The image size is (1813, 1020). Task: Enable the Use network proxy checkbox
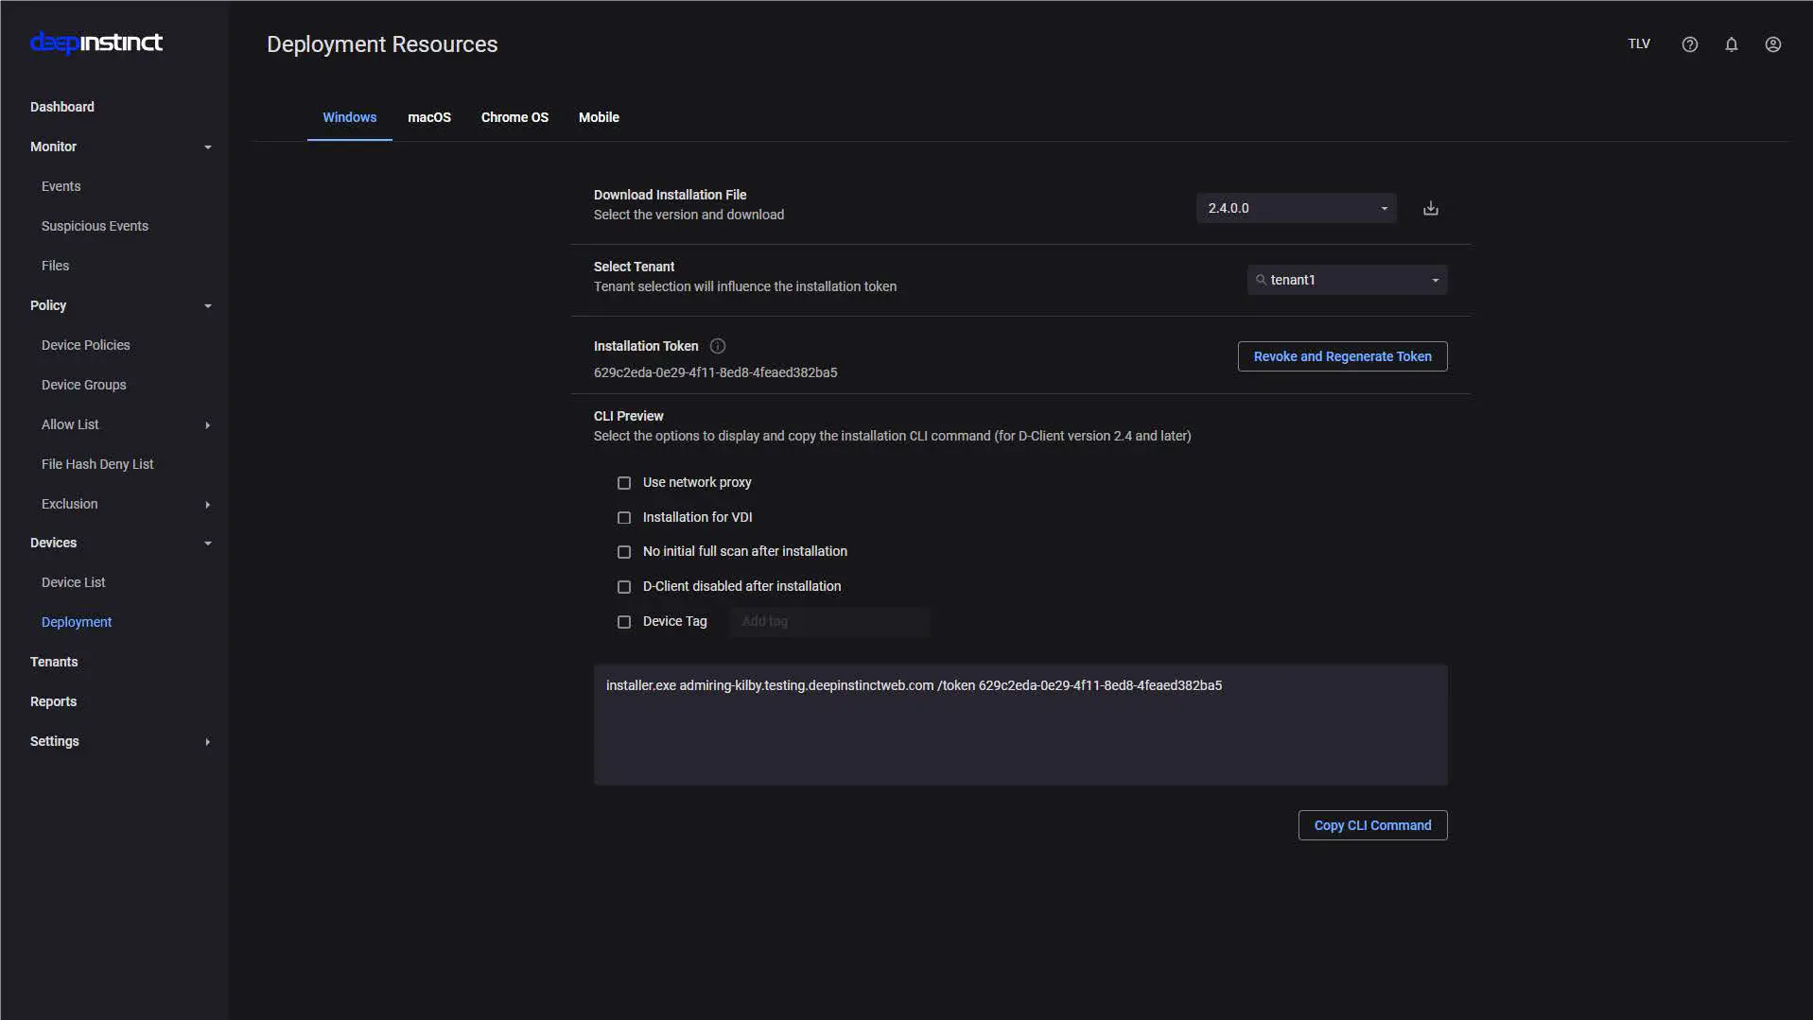624,483
